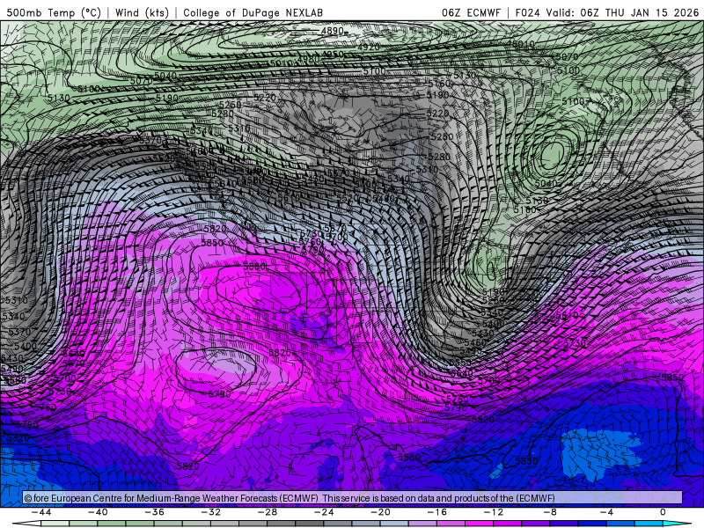
Task: Click the ECMWF copyright notice banner
Action: click(x=353, y=498)
